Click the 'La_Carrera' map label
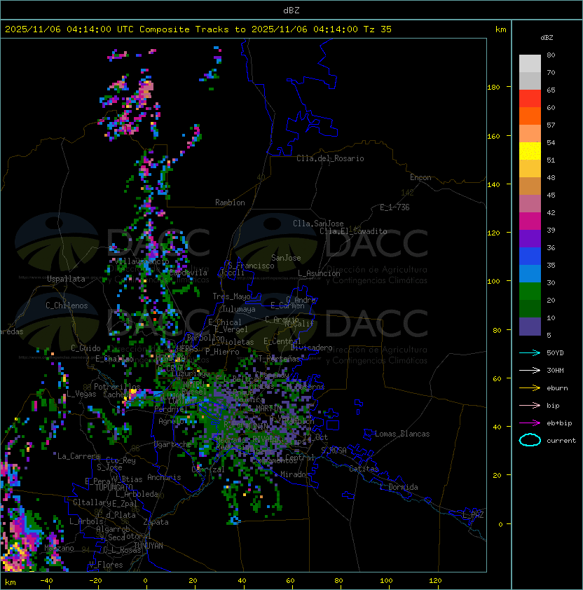 coord(78,456)
